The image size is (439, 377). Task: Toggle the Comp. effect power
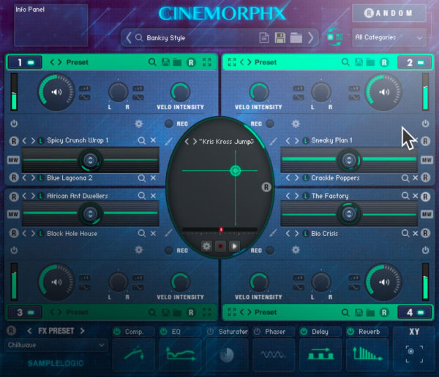click(x=117, y=332)
